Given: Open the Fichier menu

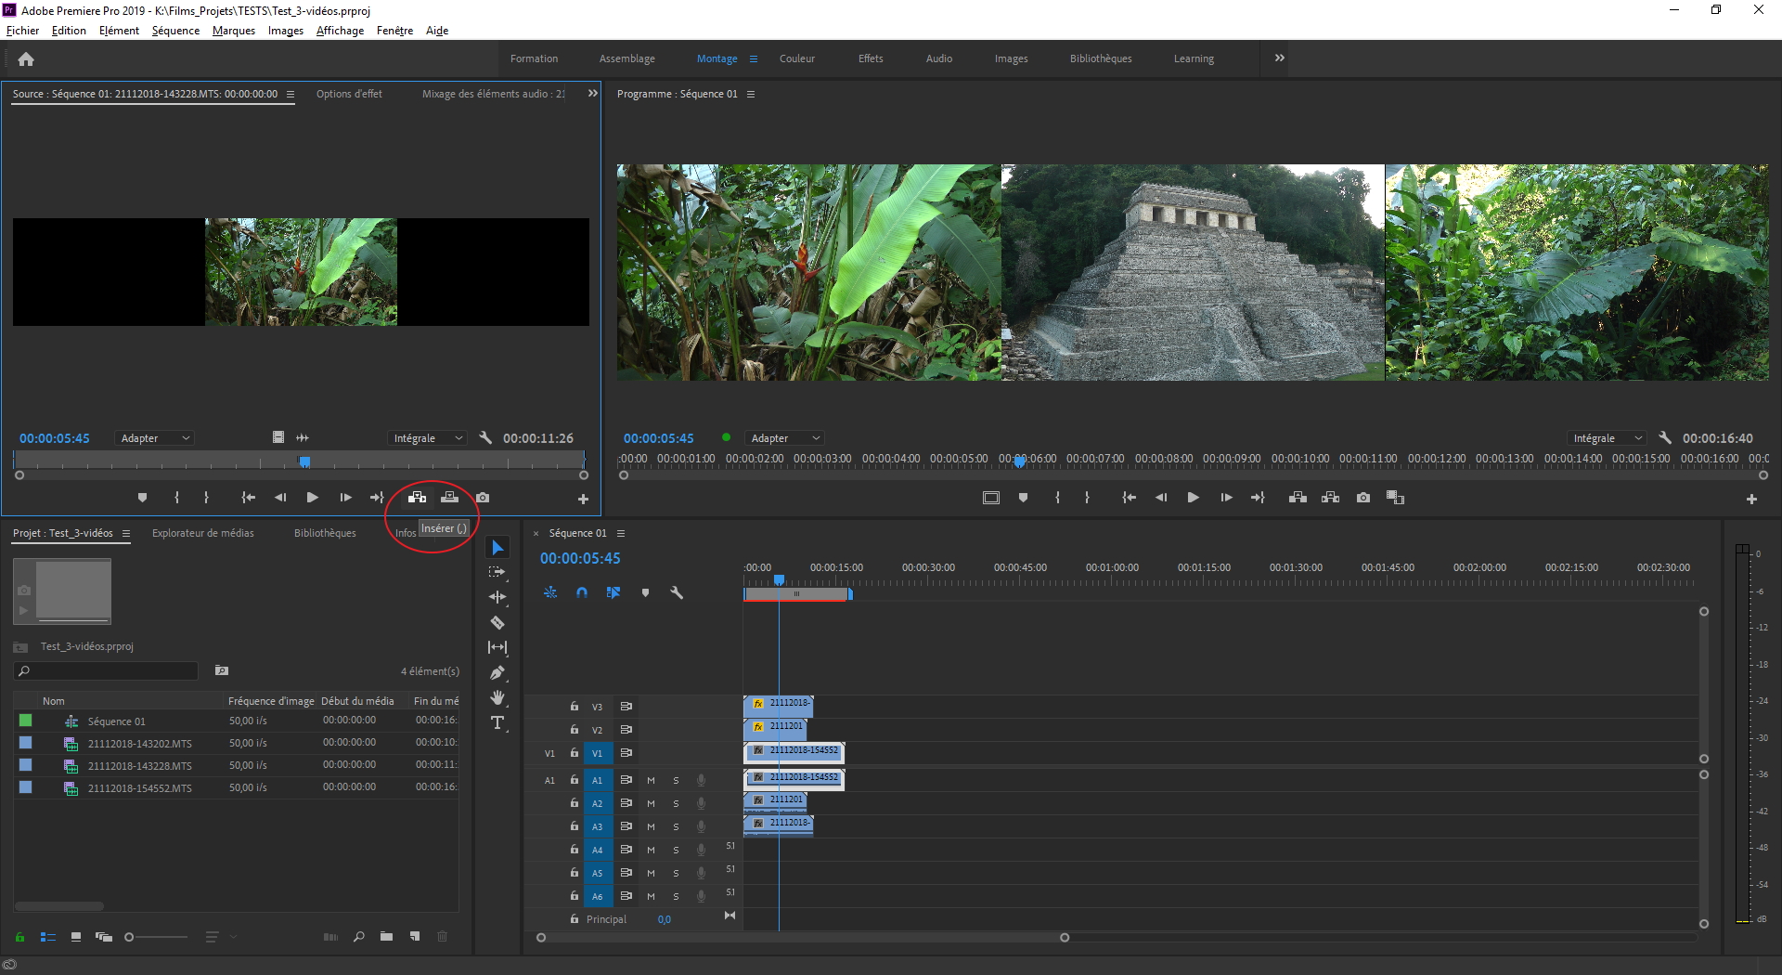Looking at the screenshot, I should pos(22,31).
